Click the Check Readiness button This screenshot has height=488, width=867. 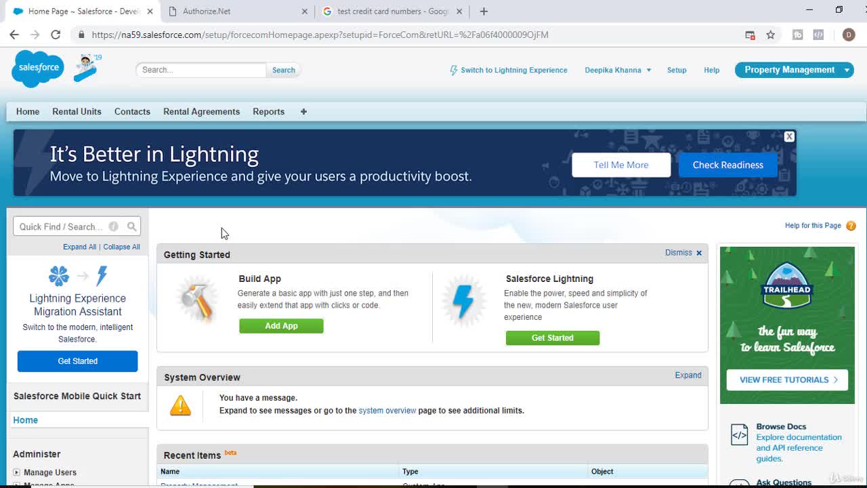click(x=727, y=165)
